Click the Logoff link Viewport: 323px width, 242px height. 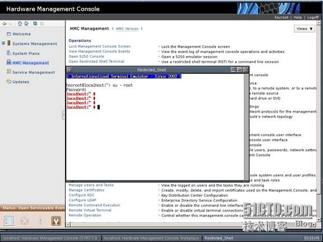(x=313, y=17)
